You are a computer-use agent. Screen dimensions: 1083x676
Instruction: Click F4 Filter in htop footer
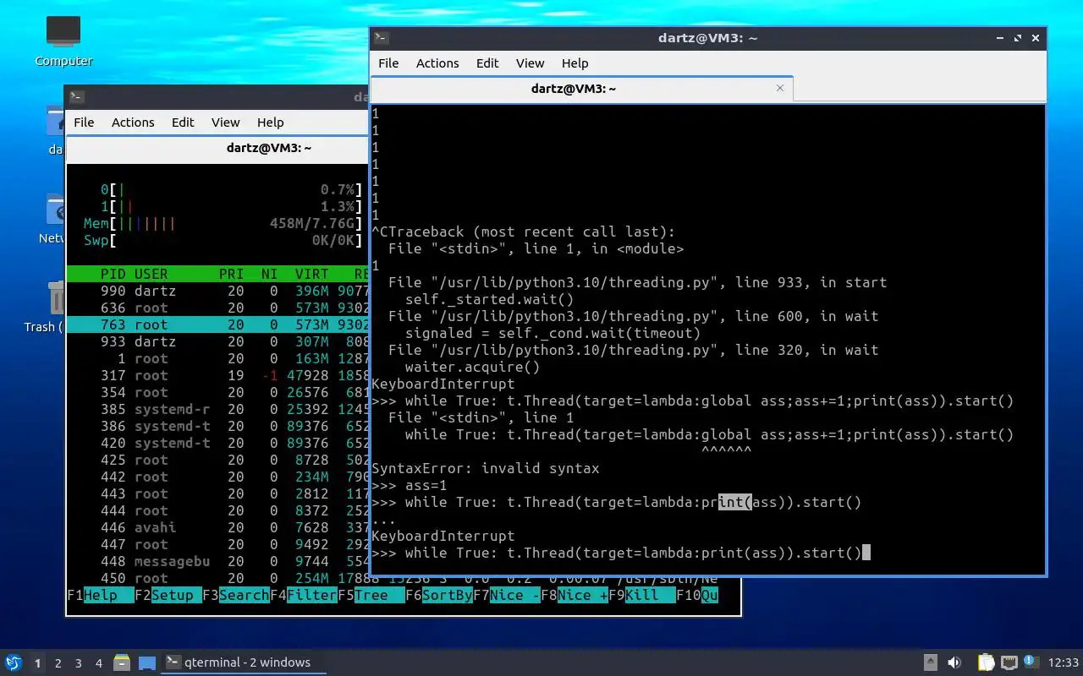304,595
